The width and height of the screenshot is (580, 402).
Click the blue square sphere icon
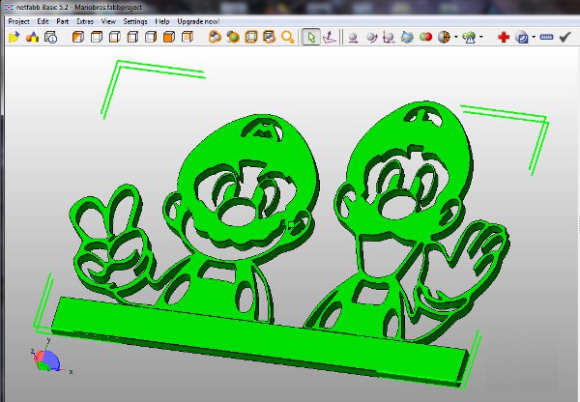point(522,38)
